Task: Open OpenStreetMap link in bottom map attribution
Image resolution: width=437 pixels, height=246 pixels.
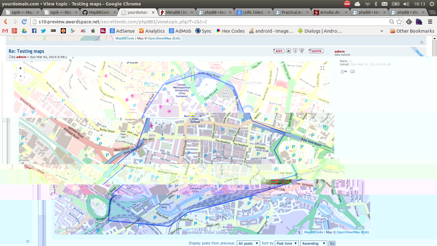Action: coord(348,232)
